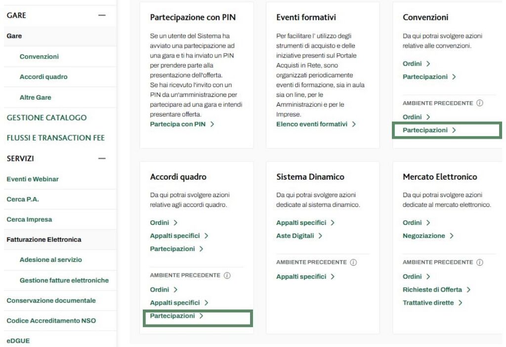Open Partecipa con PIN link
The width and height of the screenshot is (506, 347).
182,124
